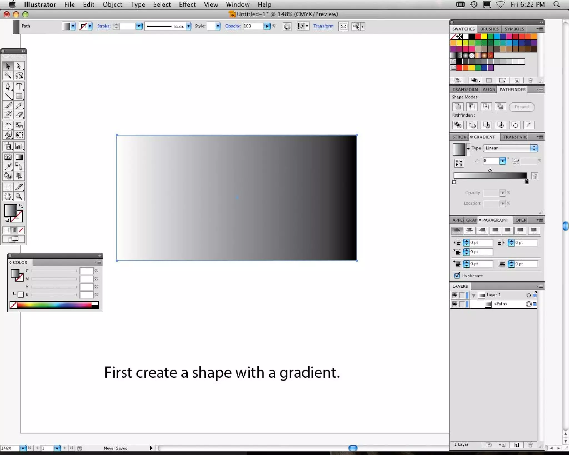Select the Zoom tool
The image size is (569, 455).
(19, 197)
